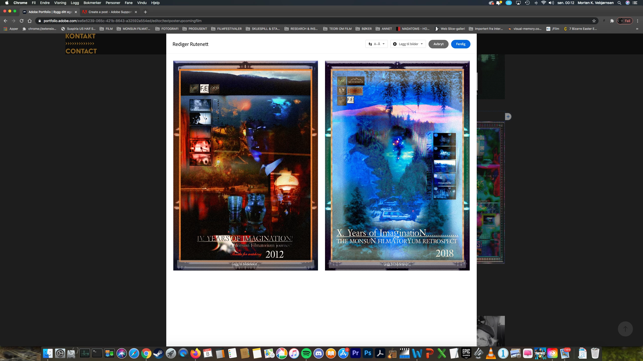Add caption under the 2018 poster
643x361 pixels.
pyautogui.click(x=397, y=264)
